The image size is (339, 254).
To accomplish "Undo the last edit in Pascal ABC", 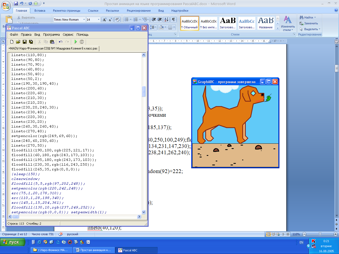I will click(61, 42).
